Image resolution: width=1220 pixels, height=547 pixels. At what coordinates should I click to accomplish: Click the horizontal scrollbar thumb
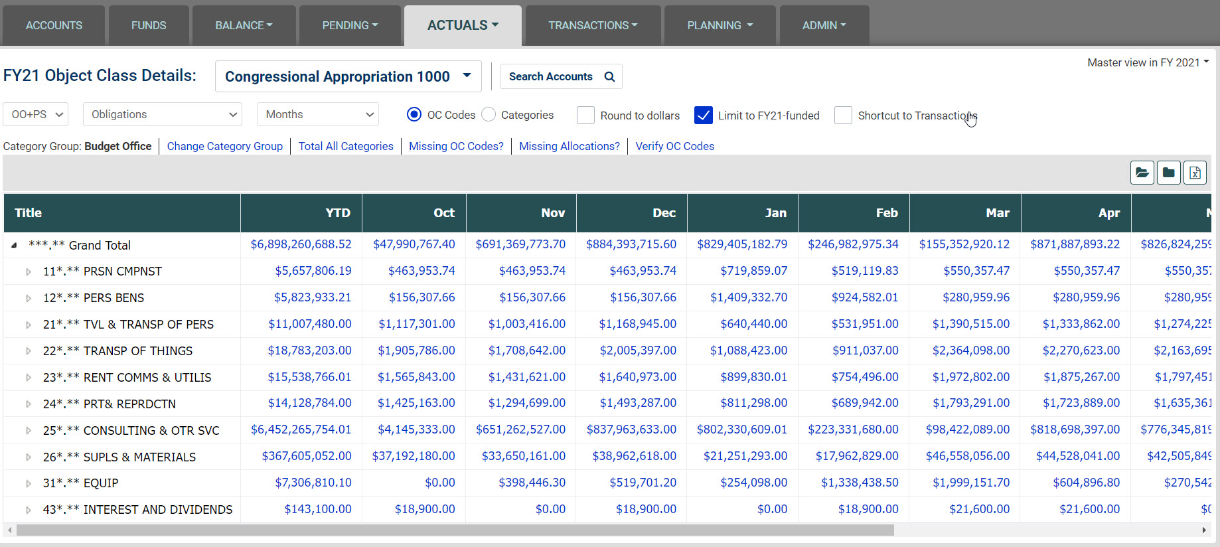[x=455, y=530]
